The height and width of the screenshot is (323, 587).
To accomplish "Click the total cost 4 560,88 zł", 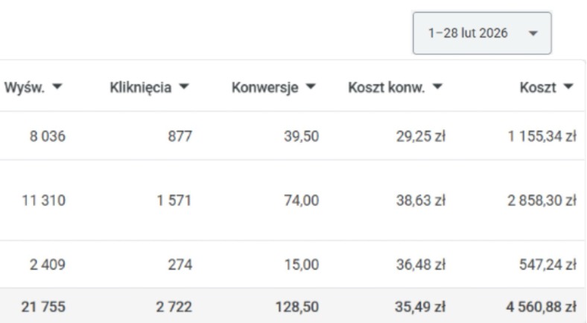I will coord(539,305).
